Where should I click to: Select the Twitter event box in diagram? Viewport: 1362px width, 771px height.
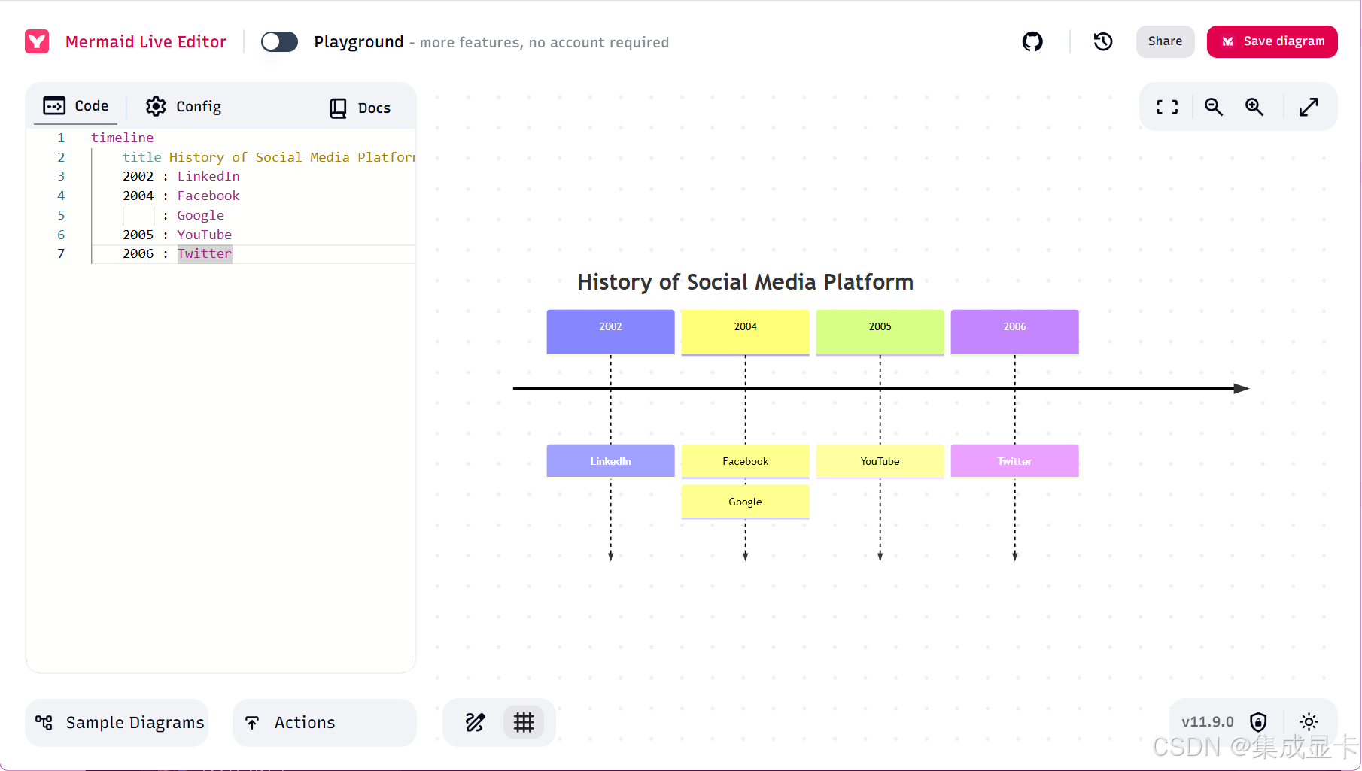tap(1014, 461)
